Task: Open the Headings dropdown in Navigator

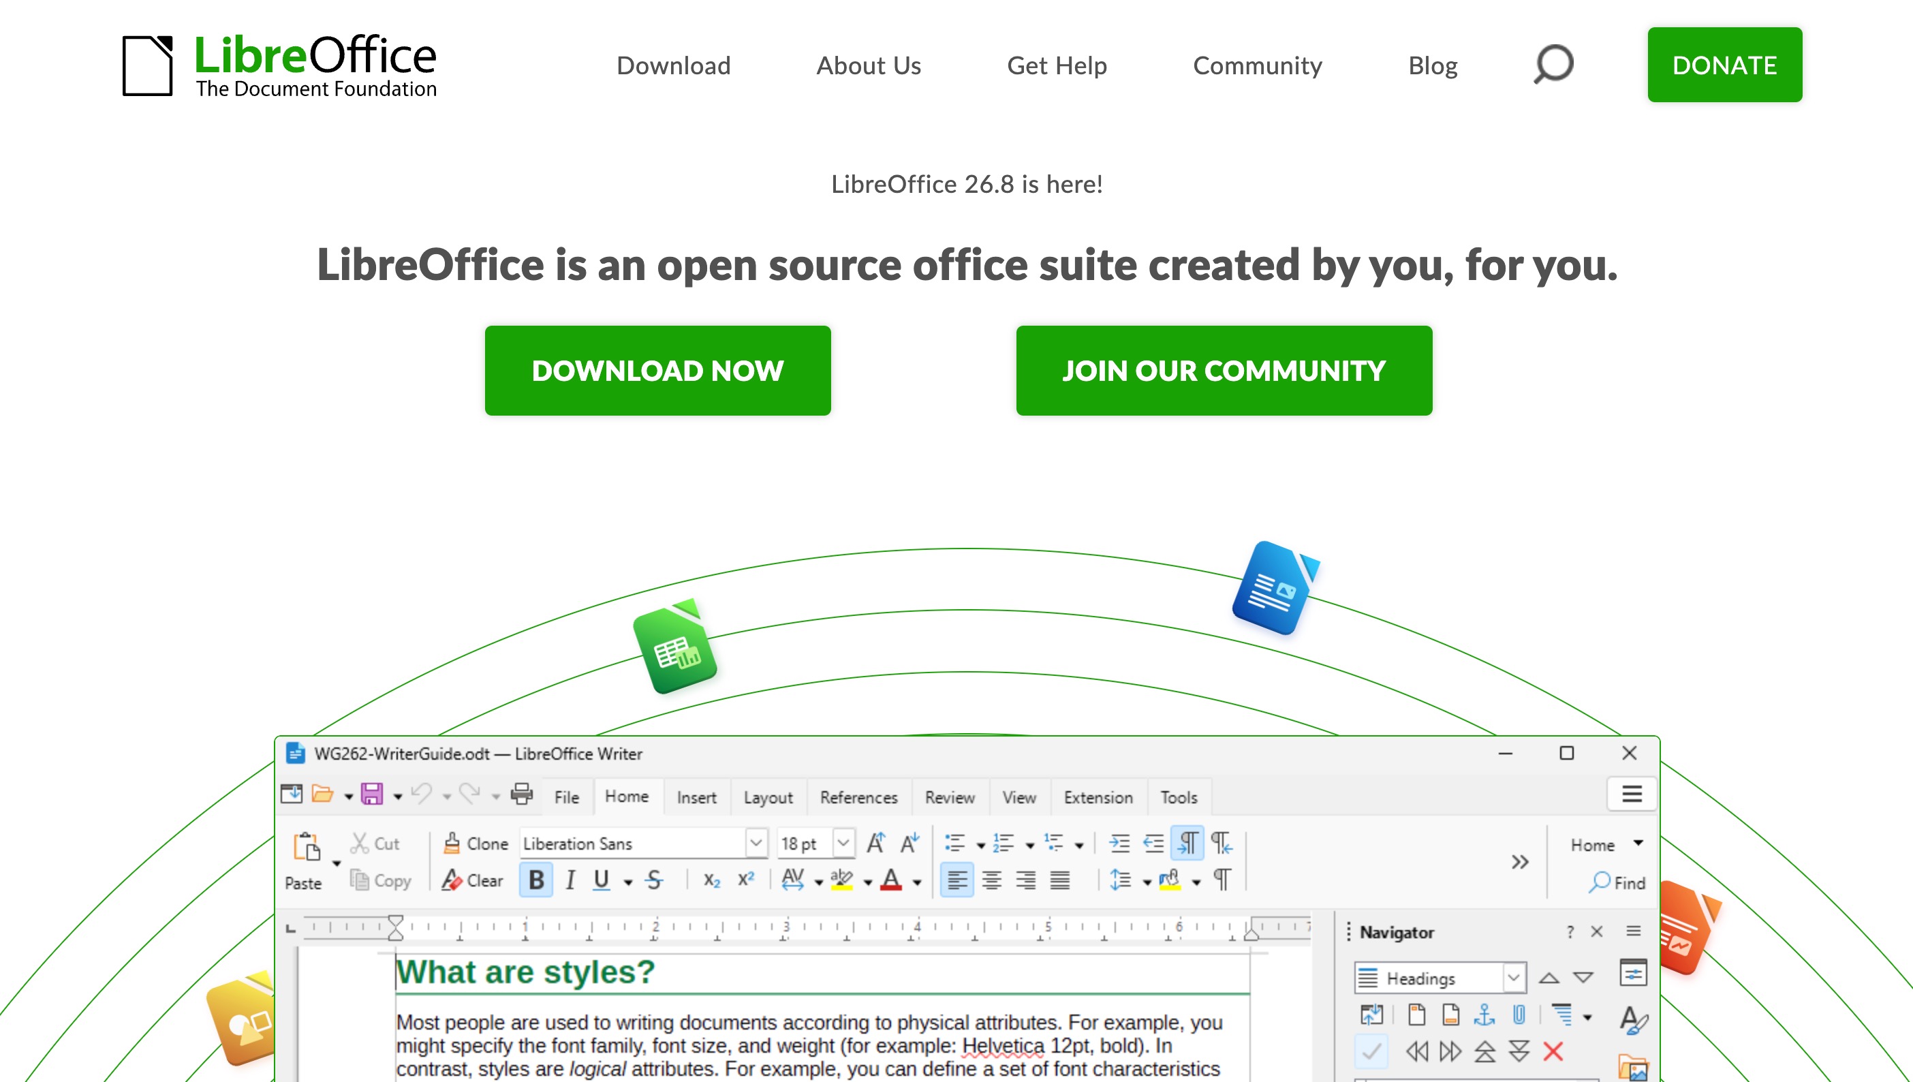Action: tap(1513, 978)
